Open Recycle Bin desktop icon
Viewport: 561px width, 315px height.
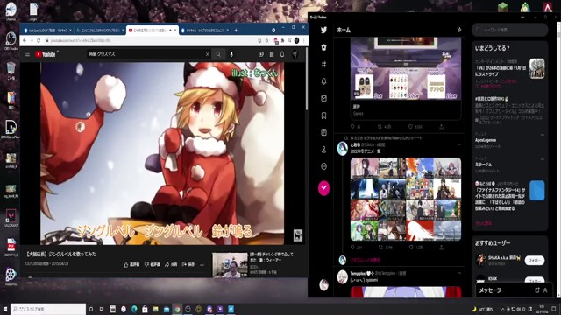pos(11,70)
